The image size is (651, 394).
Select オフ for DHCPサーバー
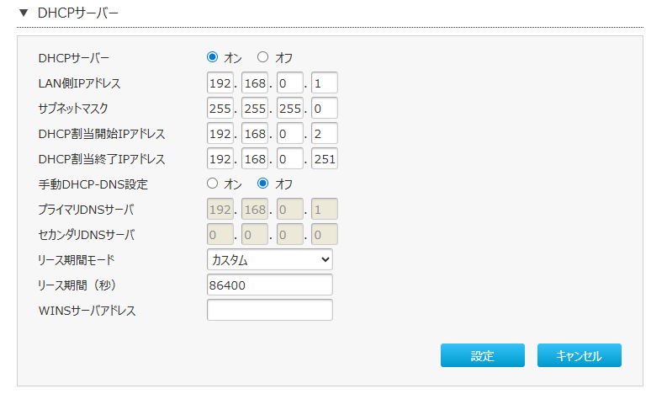click(262, 58)
